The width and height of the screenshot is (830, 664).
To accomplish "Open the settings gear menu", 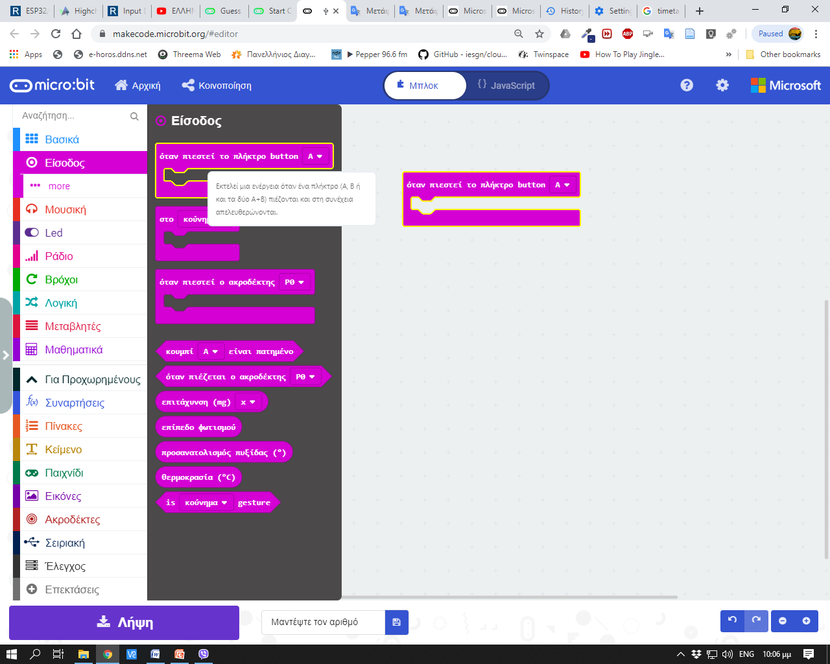I will pyautogui.click(x=722, y=86).
